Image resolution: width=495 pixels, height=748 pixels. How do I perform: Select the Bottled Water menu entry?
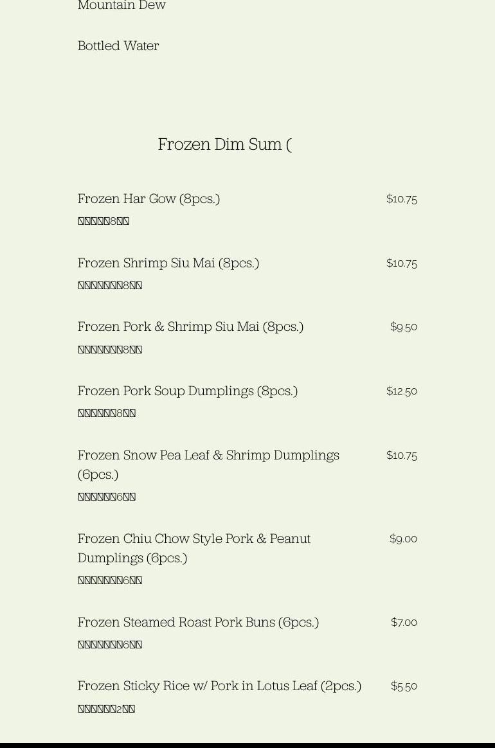pyautogui.click(x=118, y=46)
